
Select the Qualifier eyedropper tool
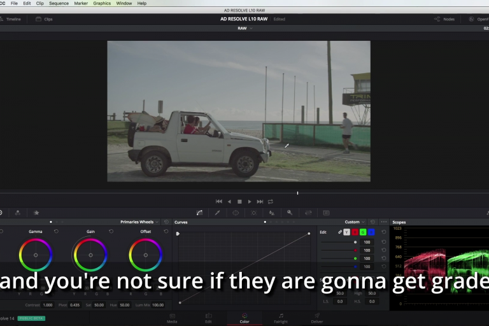[x=217, y=213]
